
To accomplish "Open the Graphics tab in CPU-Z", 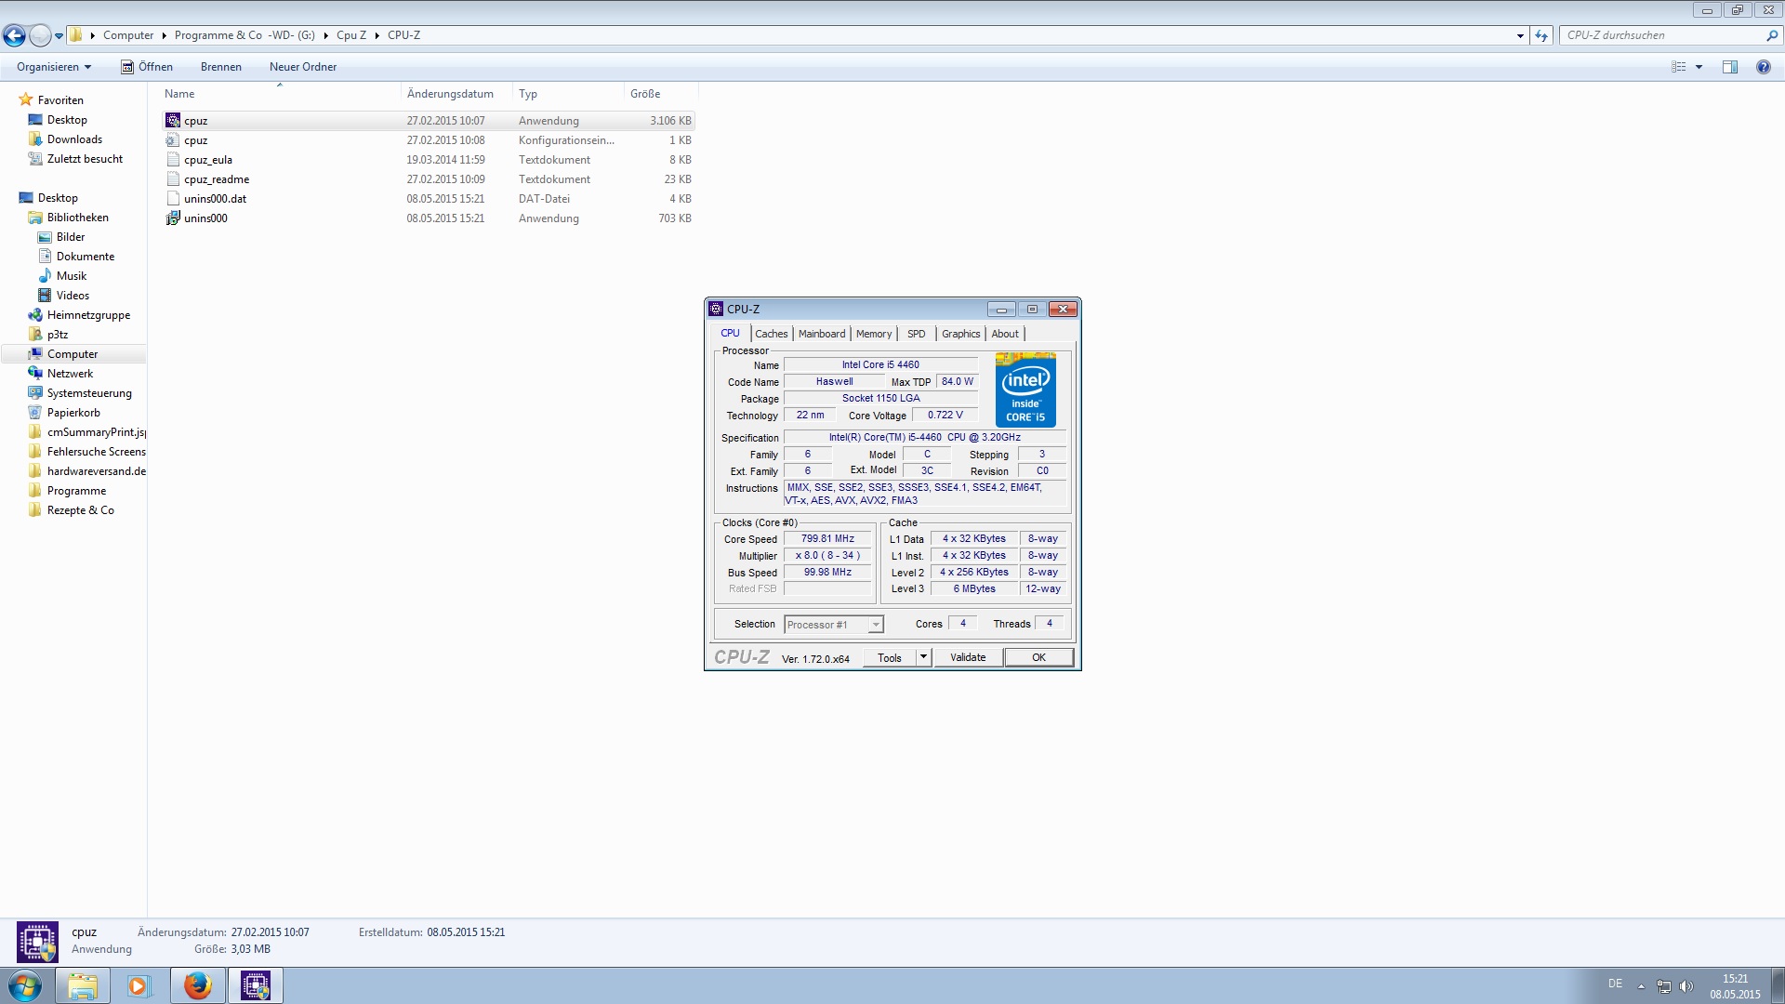I will click(x=960, y=334).
